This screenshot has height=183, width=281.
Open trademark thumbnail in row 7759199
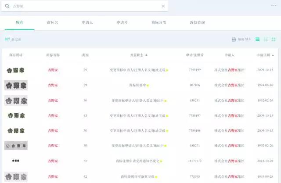click(16, 70)
